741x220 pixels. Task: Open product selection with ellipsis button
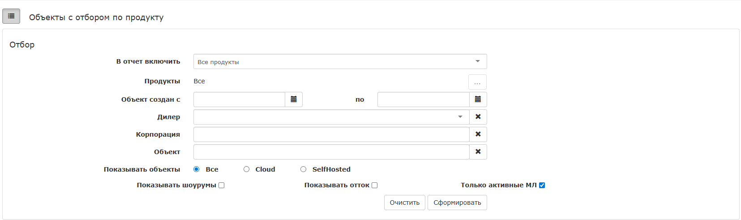tap(477, 82)
